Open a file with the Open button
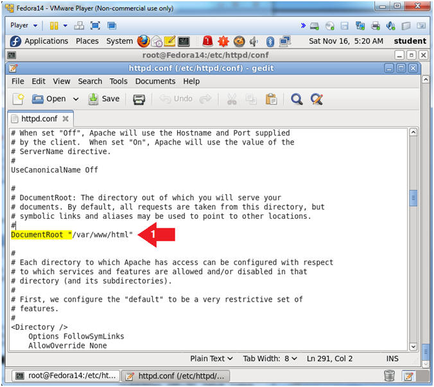The width and height of the screenshot is (434, 387). pyautogui.click(x=49, y=99)
